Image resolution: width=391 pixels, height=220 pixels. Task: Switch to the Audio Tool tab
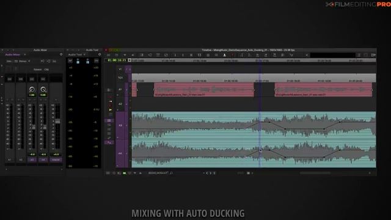tap(75, 54)
